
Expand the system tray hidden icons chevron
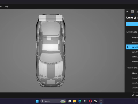tap(136, 101)
